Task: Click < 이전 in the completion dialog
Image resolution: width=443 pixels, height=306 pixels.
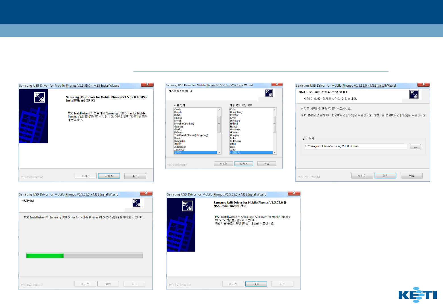Action: (233, 284)
